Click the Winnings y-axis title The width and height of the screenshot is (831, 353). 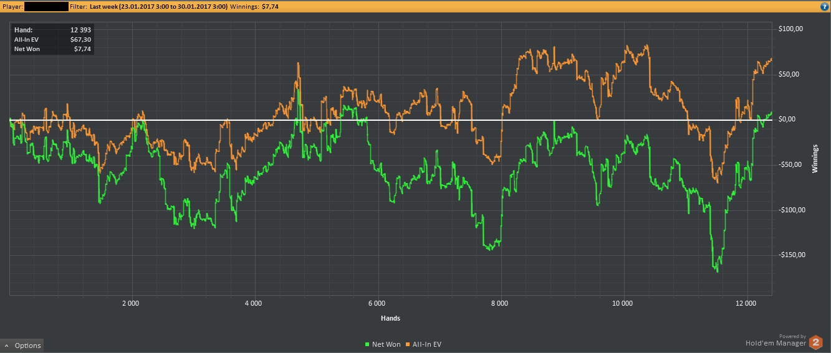(x=815, y=158)
